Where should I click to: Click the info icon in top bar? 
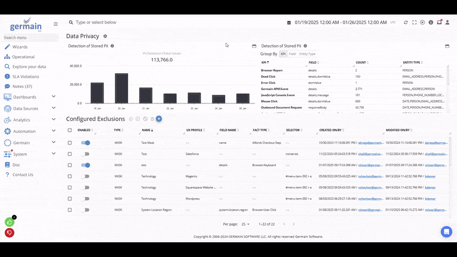click(x=431, y=22)
